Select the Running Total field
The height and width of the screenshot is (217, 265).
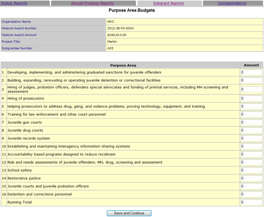pos(251,202)
